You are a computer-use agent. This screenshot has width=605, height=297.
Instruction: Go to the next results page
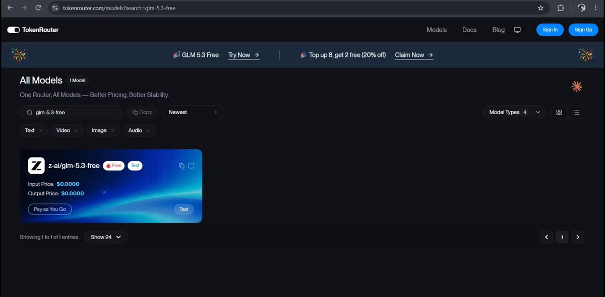578,237
